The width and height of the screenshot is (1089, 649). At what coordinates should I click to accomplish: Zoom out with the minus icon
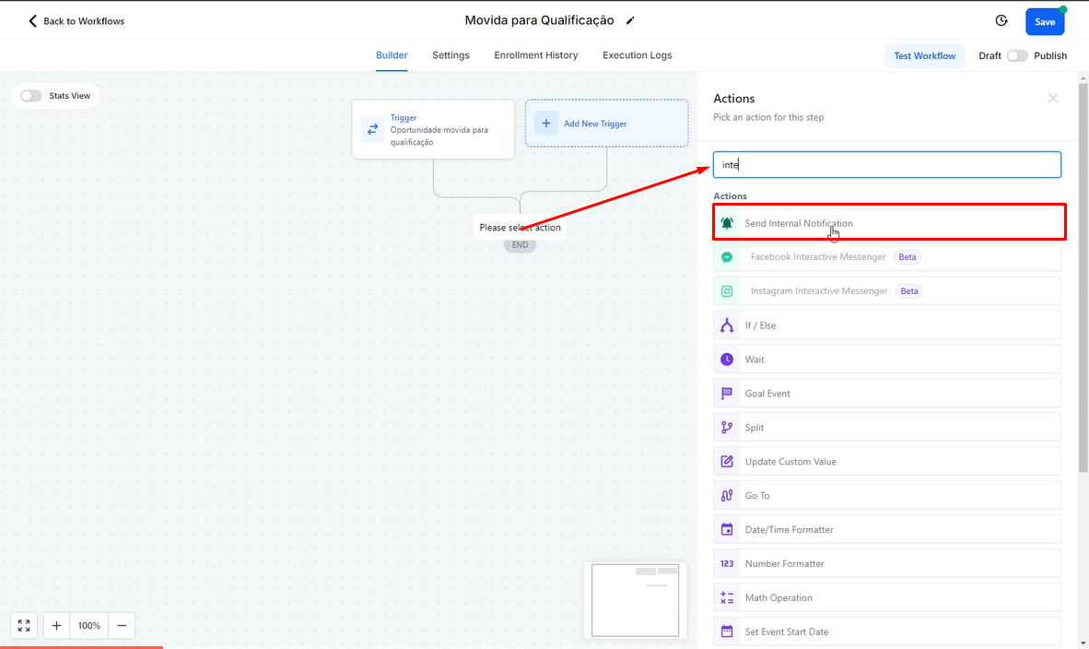click(x=122, y=625)
